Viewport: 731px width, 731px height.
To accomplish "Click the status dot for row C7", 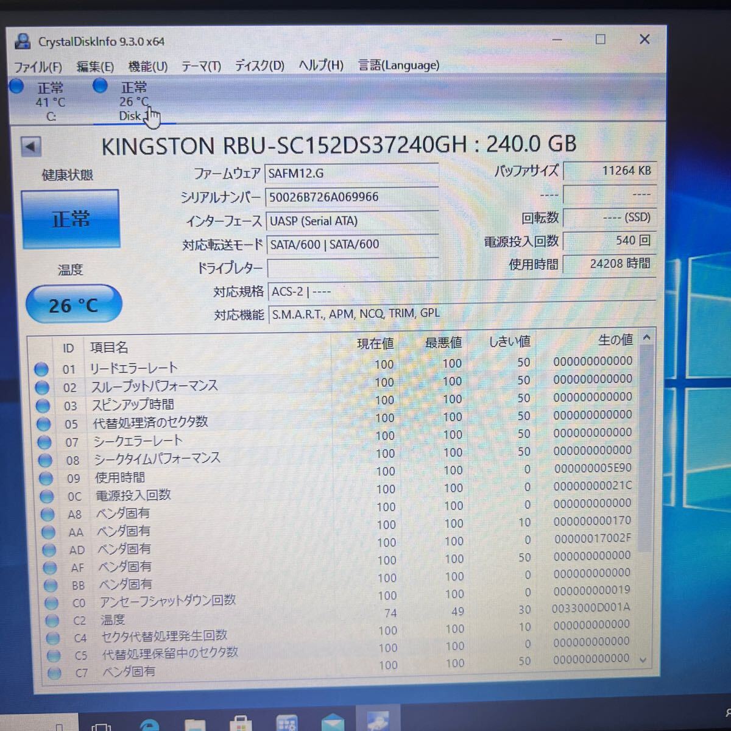I will [55, 673].
